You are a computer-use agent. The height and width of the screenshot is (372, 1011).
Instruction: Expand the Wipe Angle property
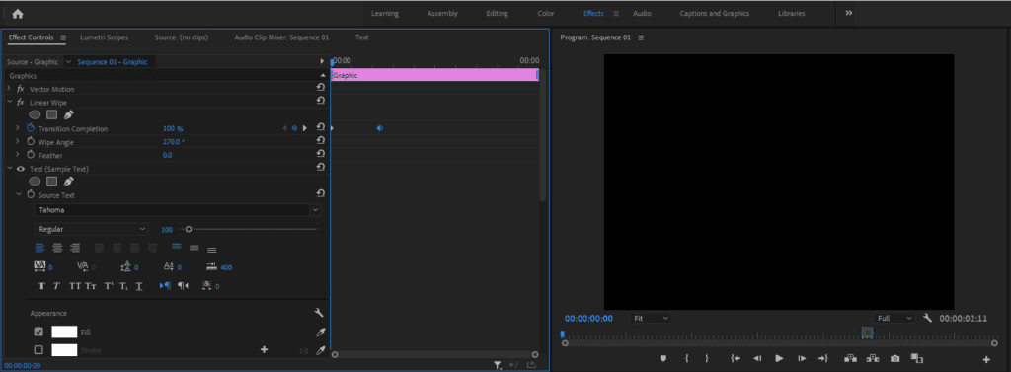tap(18, 142)
